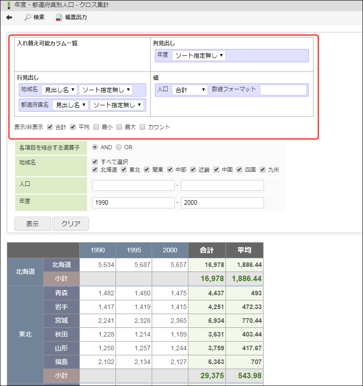Expand the 都道府県名 sort dropdown
The height and width of the screenshot is (386, 363).
click(x=116, y=105)
